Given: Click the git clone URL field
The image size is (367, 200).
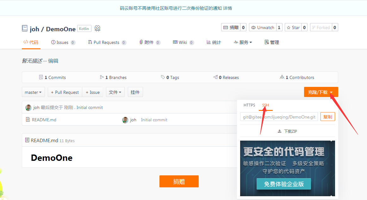Looking at the screenshot, I should tap(279, 117).
